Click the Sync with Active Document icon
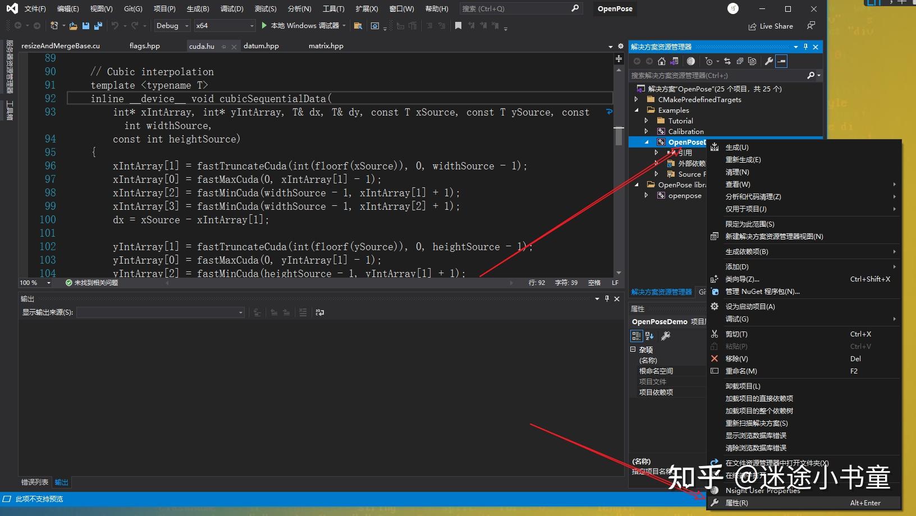Screen dimensions: 916x516 [x=727, y=61]
